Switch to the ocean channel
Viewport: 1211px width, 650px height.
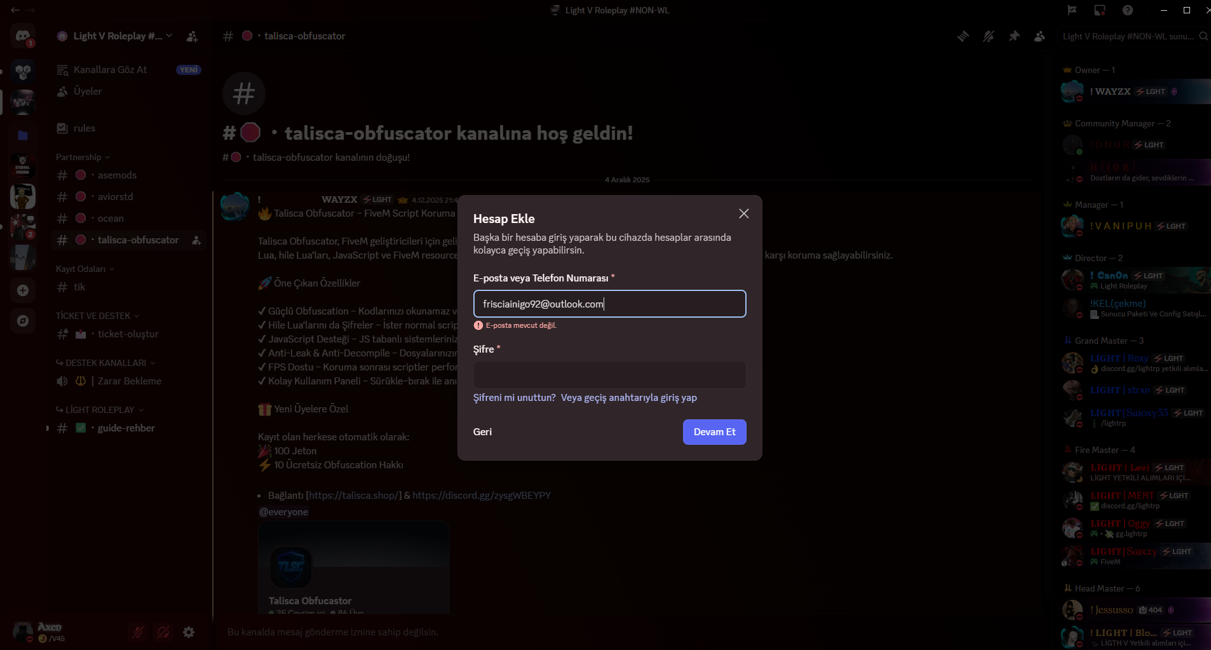pos(128,219)
